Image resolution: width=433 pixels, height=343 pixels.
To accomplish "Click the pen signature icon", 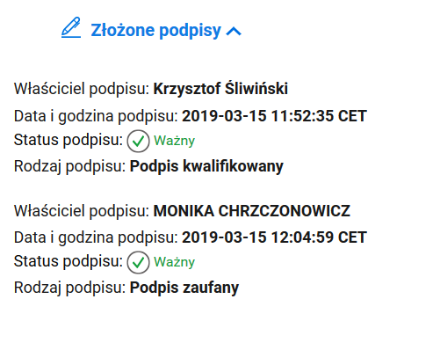I will coord(71,27).
